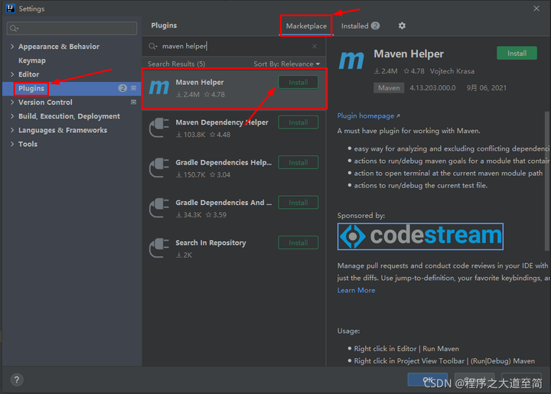This screenshot has height=394, width=551.
Task: Open the plugin search history dropdown arrow
Action: [x=156, y=47]
